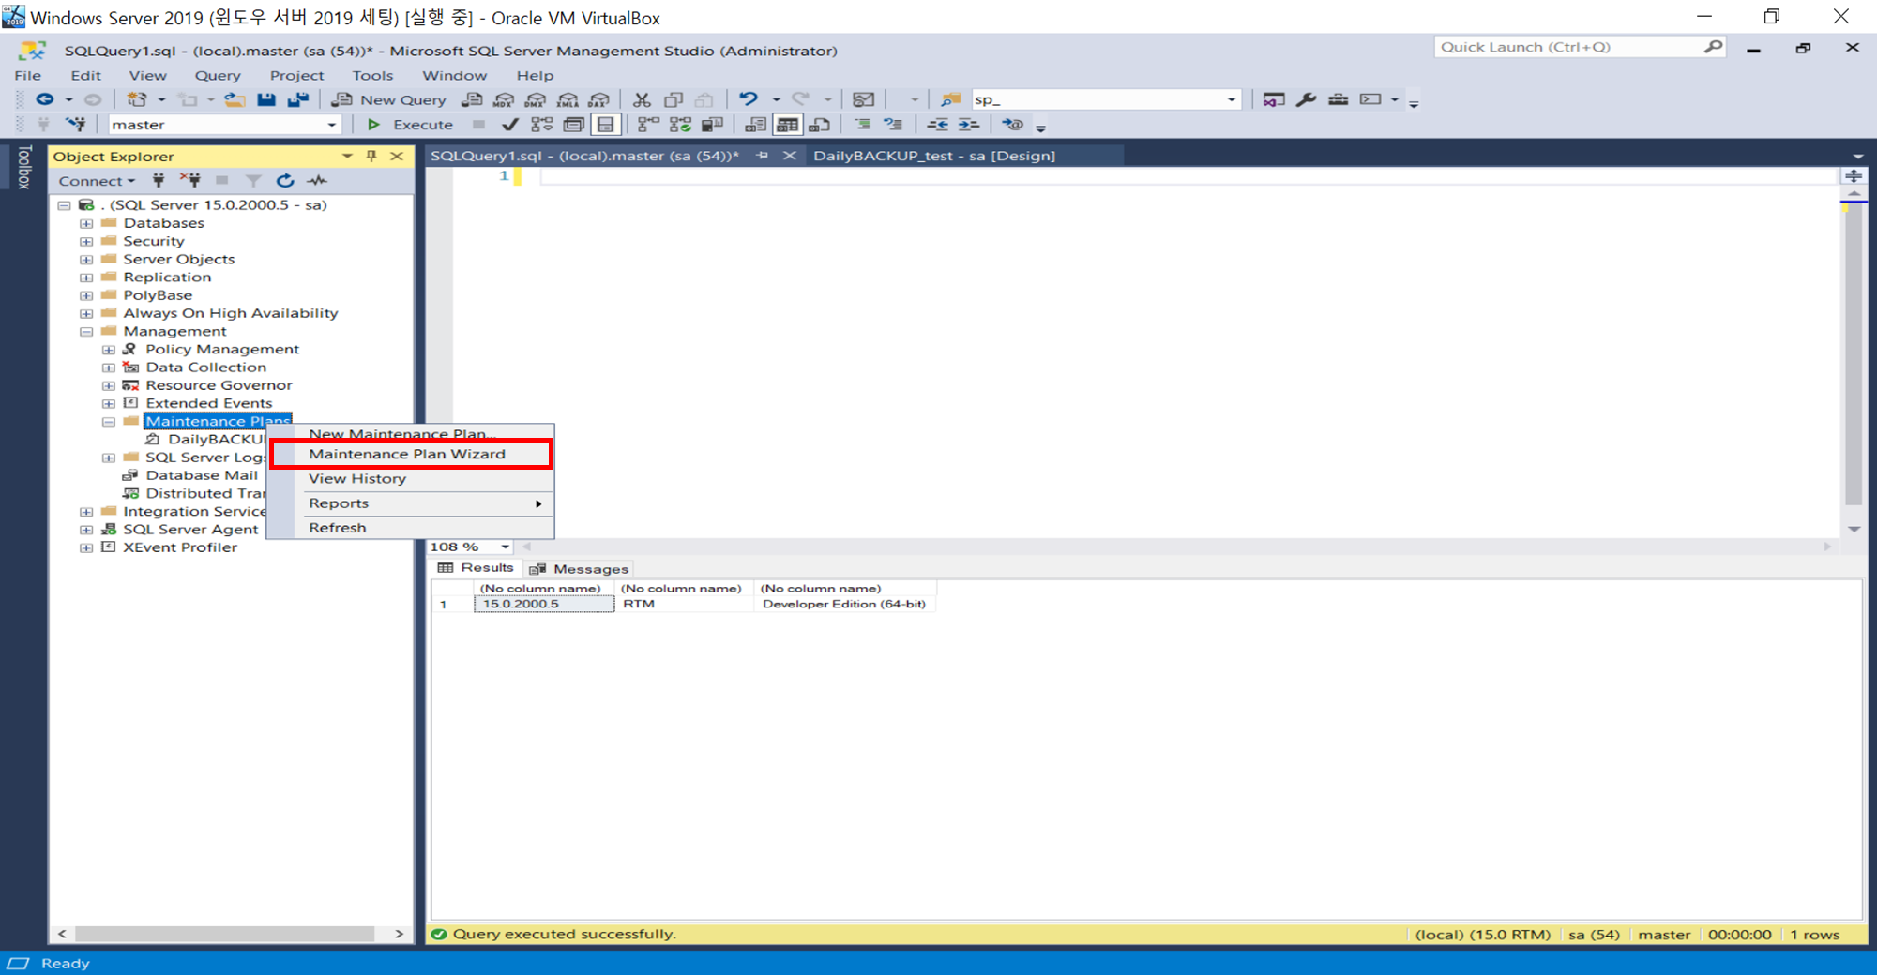Viewport: 1877px width, 975px height.
Task: Click the MDX query icon
Action: 504,99
